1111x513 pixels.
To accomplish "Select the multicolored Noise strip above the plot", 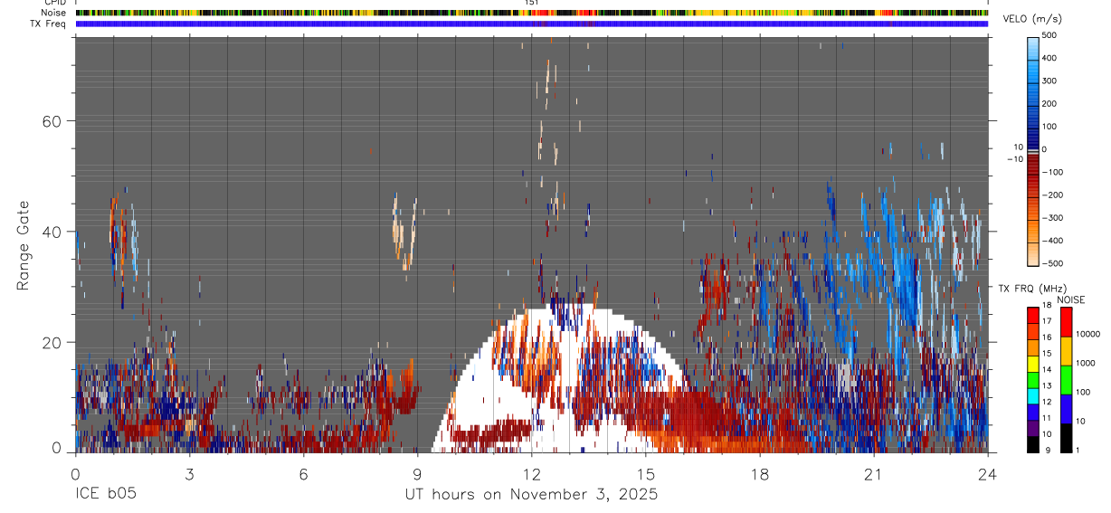I will tap(532, 13).
